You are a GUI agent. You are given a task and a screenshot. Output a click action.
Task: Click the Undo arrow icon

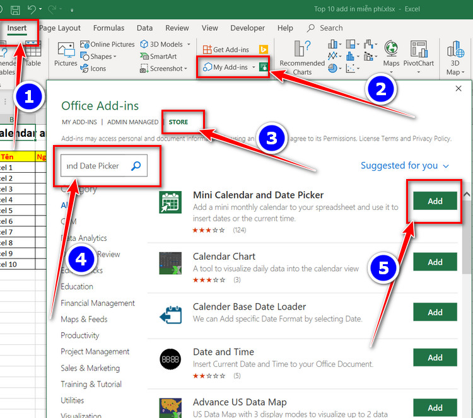pyautogui.click(x=32, y=9)
